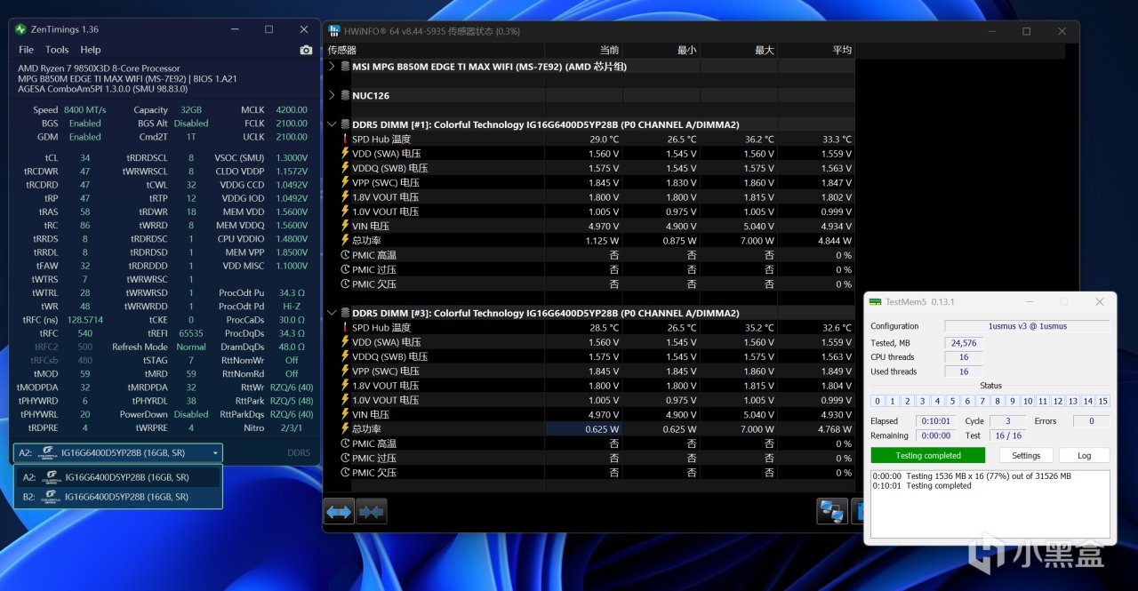The image size is (1138, 591).
Task: Click the ZenTimings camera screenshot icon
Action: [306, 50]
